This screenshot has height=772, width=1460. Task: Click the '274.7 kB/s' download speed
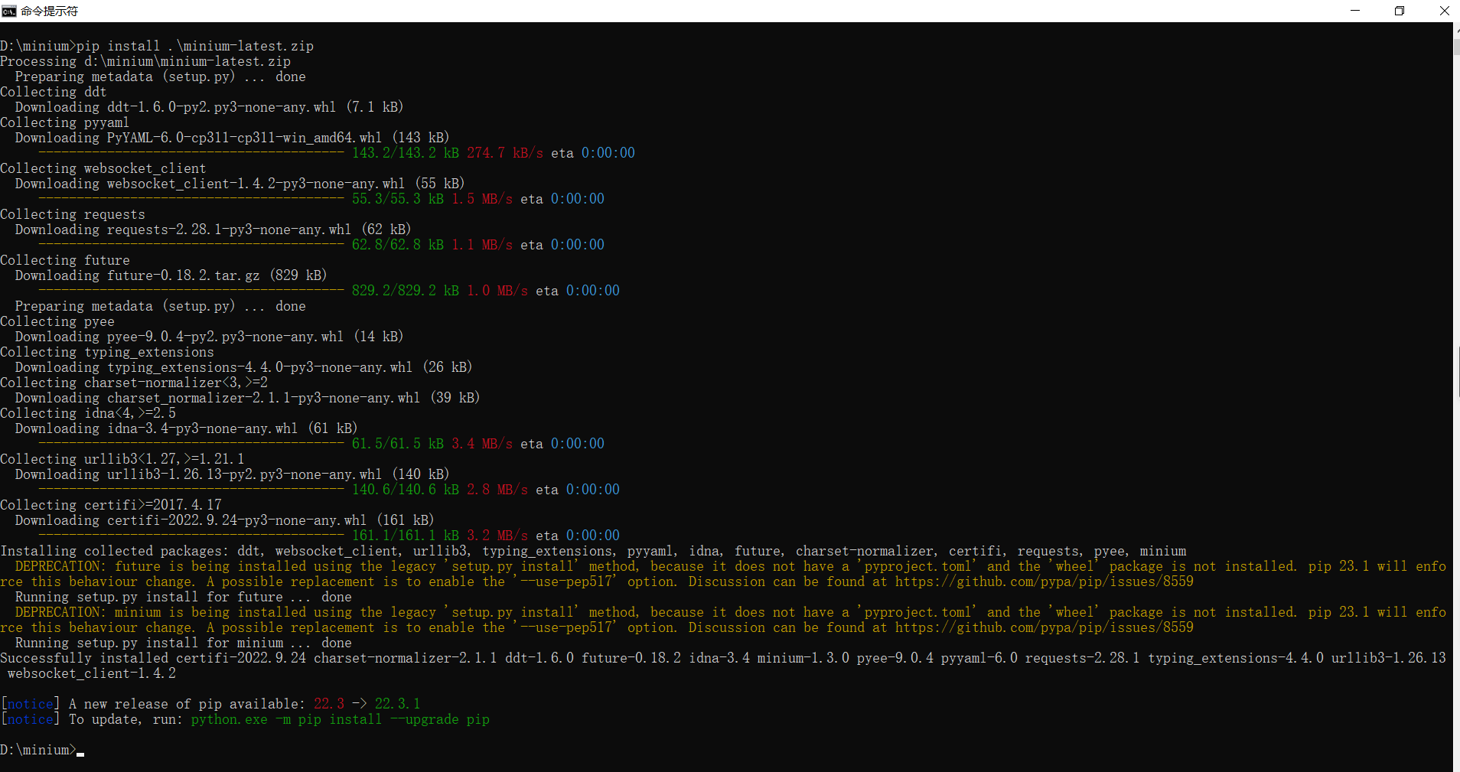tap(505, 153)
